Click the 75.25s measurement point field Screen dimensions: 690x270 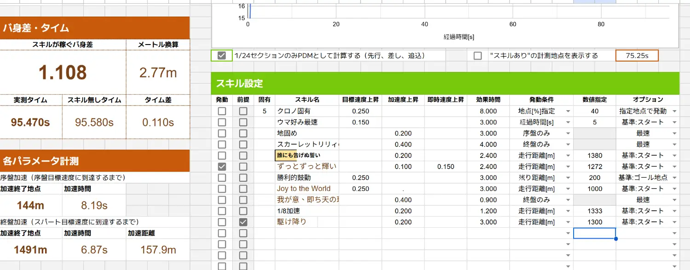pyautogui.click(x=637, y=56)
